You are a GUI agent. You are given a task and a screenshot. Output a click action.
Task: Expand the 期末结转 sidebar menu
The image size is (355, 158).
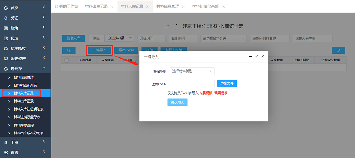pyautogui.click(x=44, y=47)
